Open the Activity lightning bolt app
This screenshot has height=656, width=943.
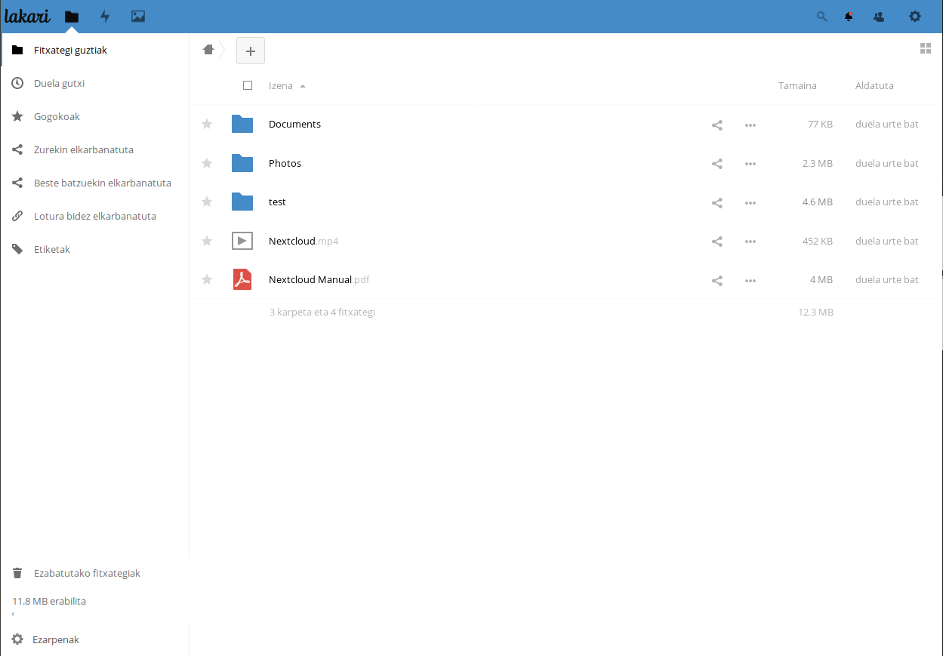pos(105,16)
